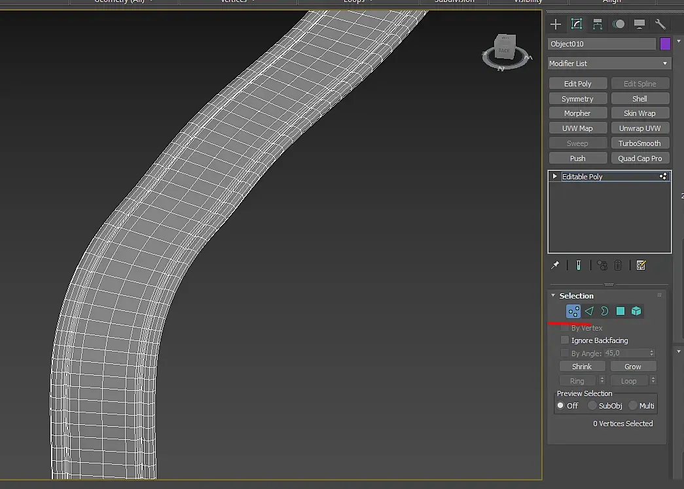Apply the TurboSmooth modifier button
This screenshot has height=489, width=684.
pos(639,143)
